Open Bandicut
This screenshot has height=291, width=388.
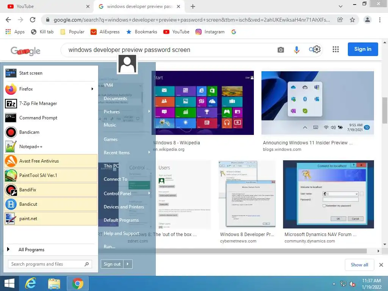pyautogui.click(x=51, y=204)
